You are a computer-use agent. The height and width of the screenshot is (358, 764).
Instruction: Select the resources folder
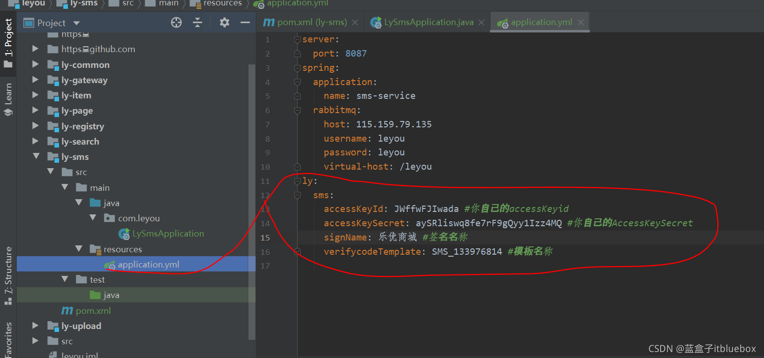(x=122, y=249)
